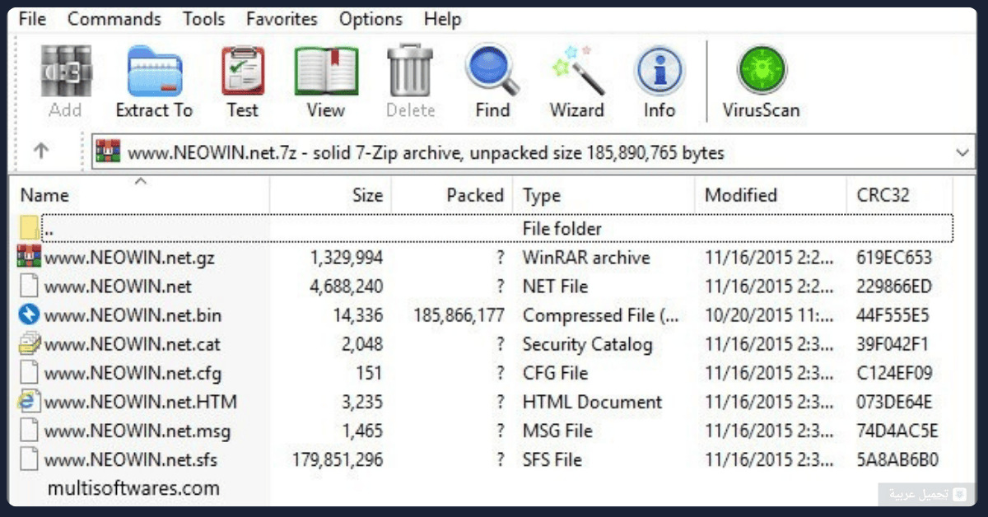Click icon of www.NEOWIN.net.gz
The height and width of the screenshot is (517, 988).
(29, 257)
